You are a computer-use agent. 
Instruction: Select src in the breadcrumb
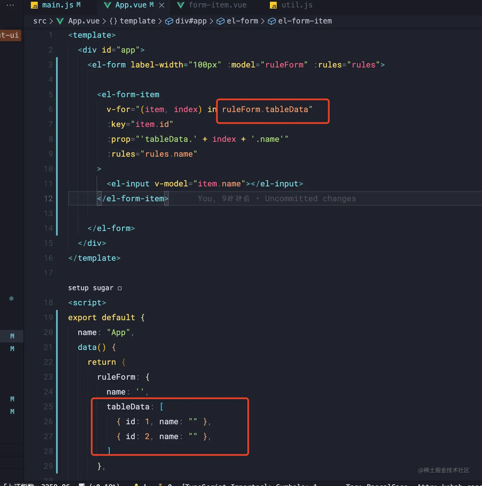[40, 21]
